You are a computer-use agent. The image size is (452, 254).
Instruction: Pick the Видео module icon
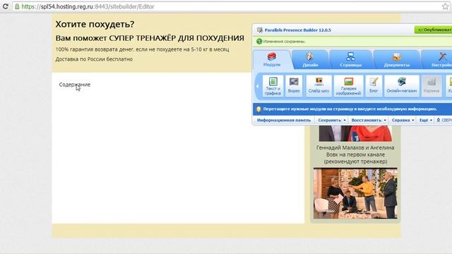coord(294,85)
